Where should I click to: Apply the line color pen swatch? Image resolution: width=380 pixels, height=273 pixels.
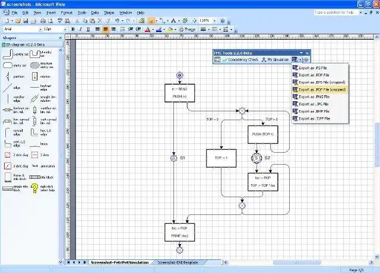(x=159, y=29)
